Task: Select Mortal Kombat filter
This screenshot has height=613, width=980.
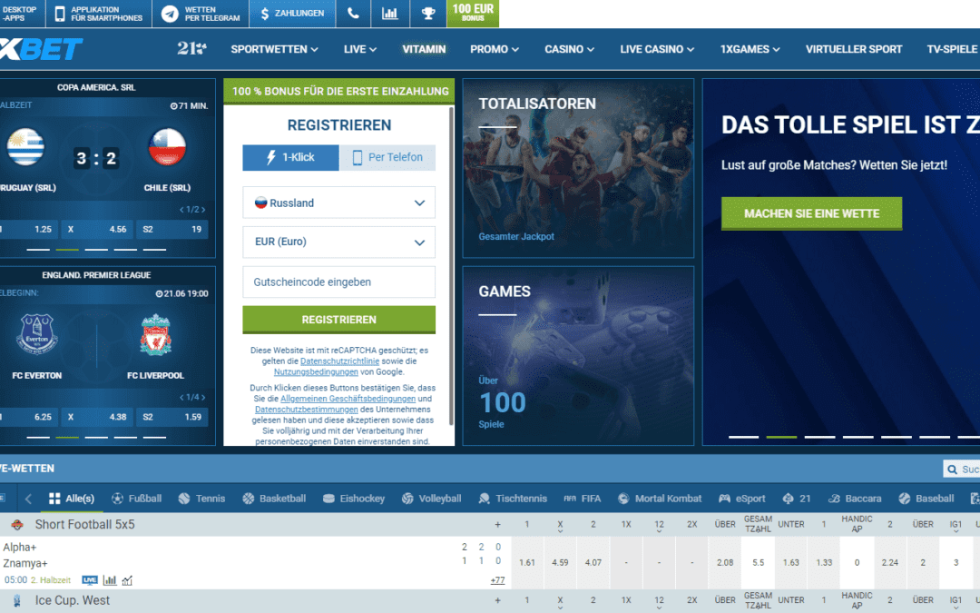Action: click(x=660, y=499)
